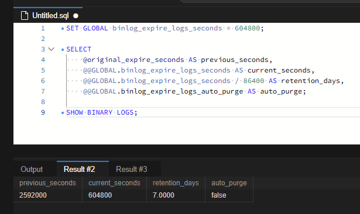Click line number 9 in the gutter
The height and width of the screenshot is (214, 360).
(43, 112)
